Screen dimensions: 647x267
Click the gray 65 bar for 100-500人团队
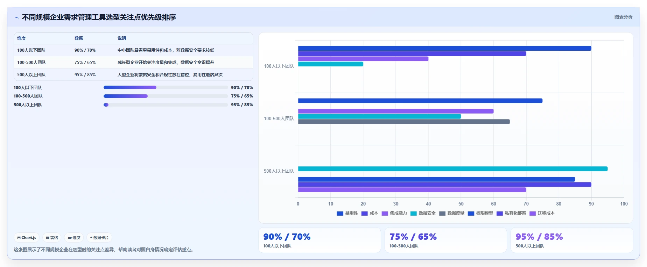404,122
